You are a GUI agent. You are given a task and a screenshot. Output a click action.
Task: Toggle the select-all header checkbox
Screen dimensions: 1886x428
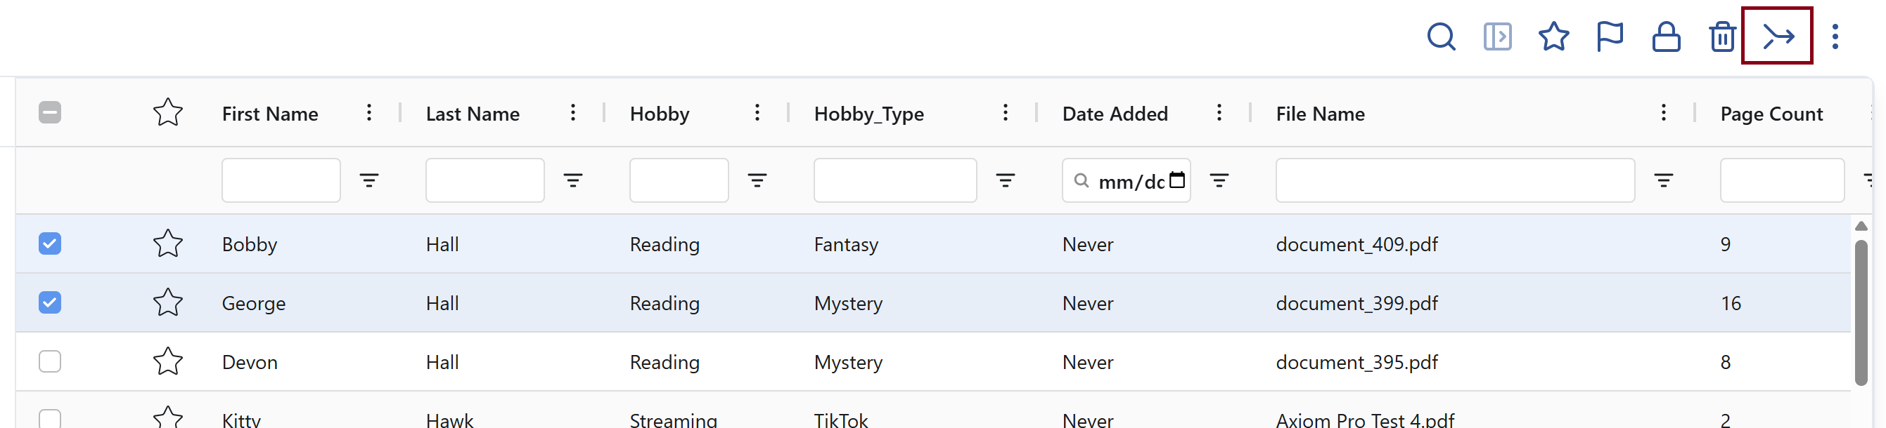click(x=50, y=112)
